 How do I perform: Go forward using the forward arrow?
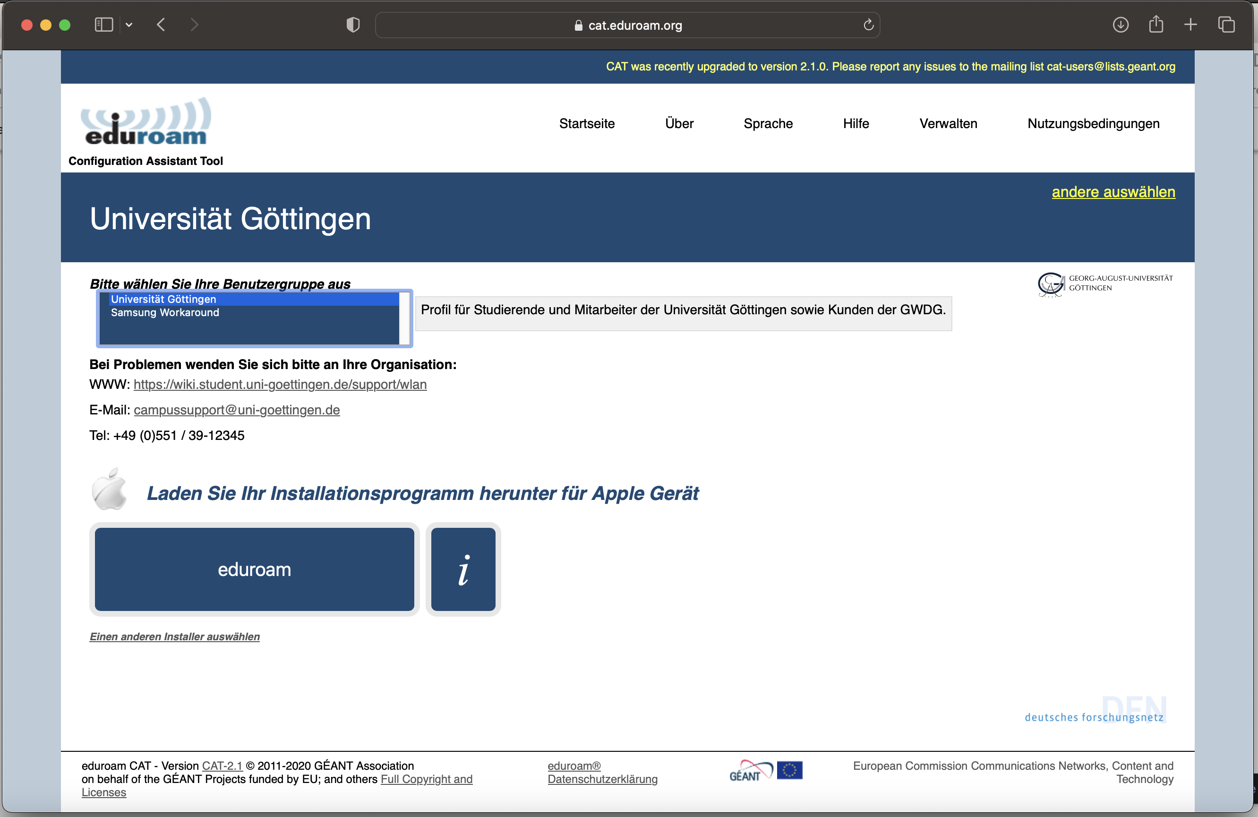pos(194,25)
